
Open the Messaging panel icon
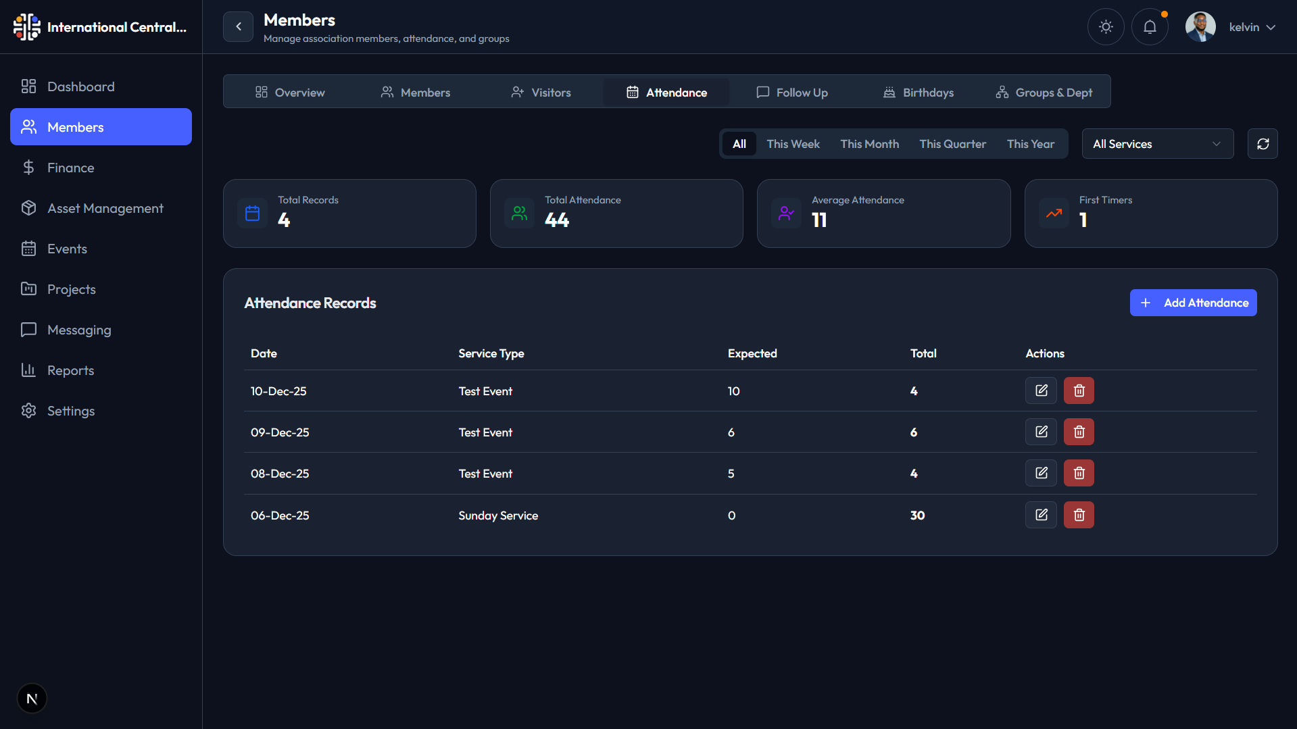28,329
